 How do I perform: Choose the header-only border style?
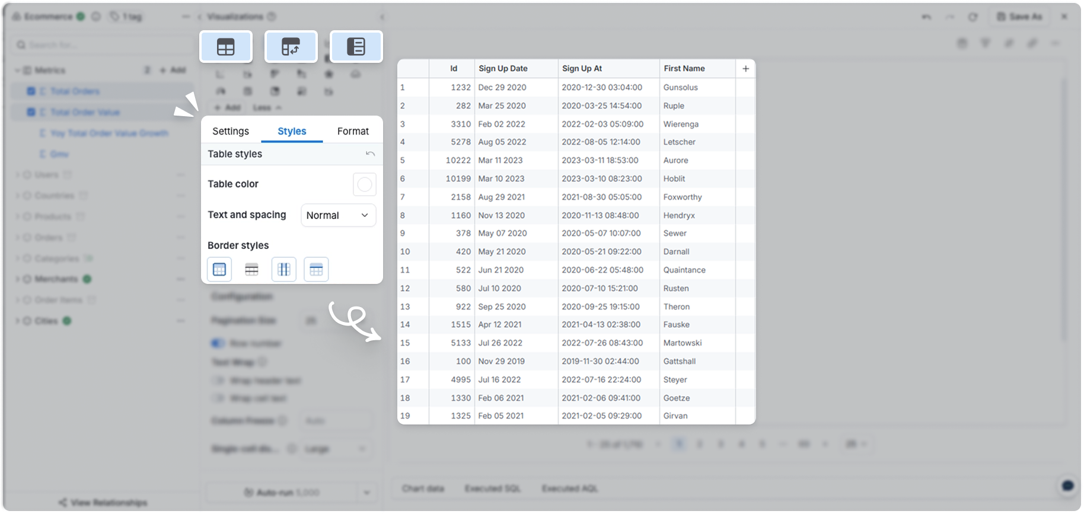[316, 270]
